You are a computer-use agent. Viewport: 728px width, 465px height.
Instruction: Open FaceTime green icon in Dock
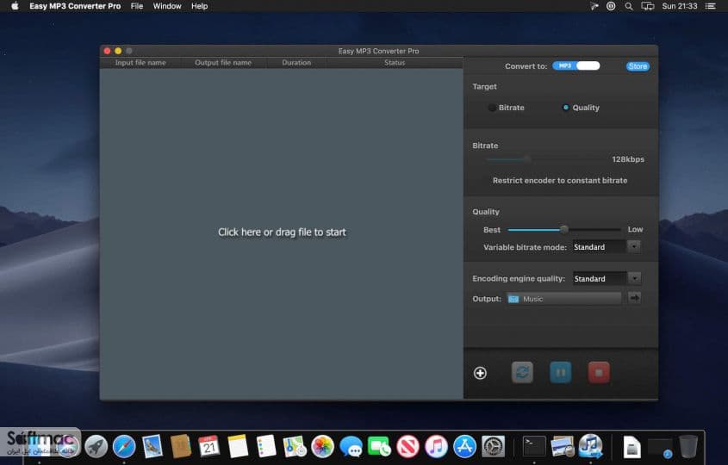click(x=379, y=447)
